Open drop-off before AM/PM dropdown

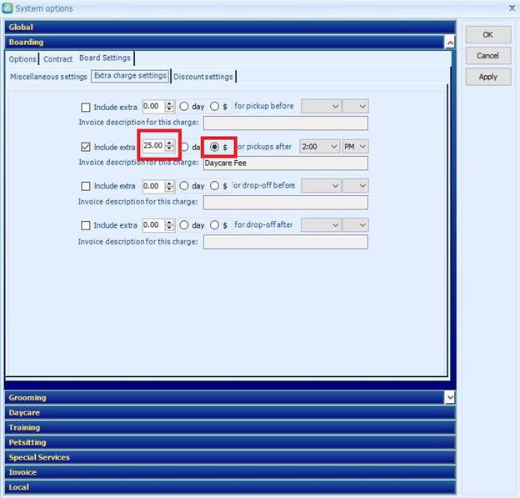pos(356,185)
